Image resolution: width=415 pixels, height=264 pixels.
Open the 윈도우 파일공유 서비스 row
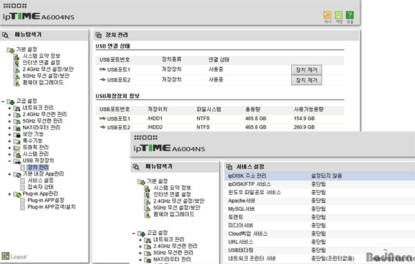pyautogui.click(x=320, y=192)
